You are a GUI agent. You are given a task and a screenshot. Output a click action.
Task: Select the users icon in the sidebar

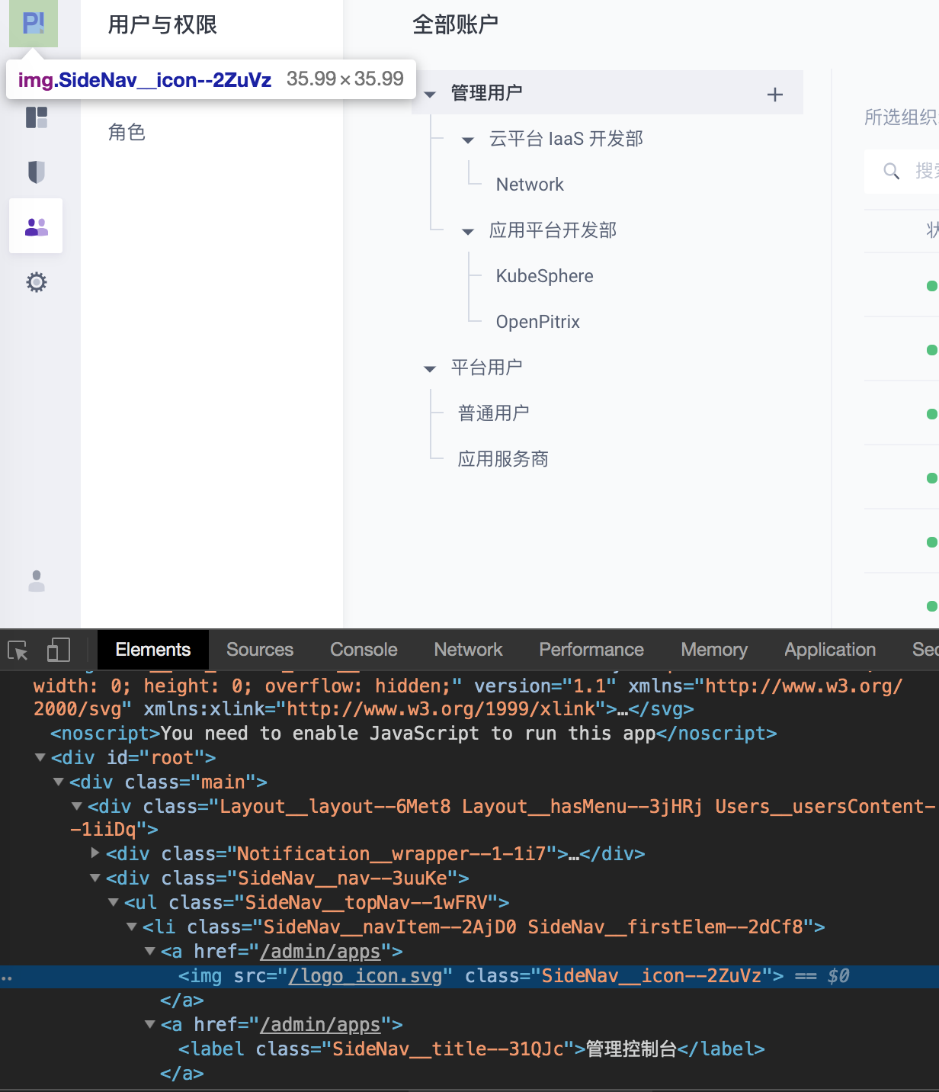(35, 226)
